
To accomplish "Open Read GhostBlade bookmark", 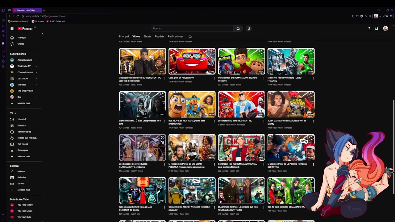I will [x=19, y=21].
